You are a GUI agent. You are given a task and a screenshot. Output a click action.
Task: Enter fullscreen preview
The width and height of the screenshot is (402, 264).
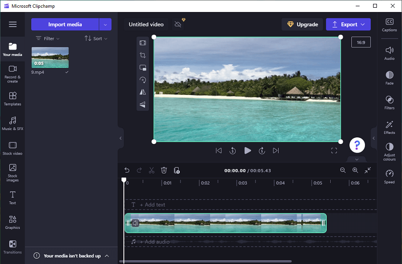click(334, 151)
